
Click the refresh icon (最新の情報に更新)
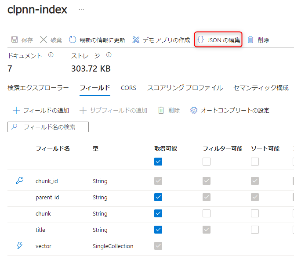click(x=73, y=40)
